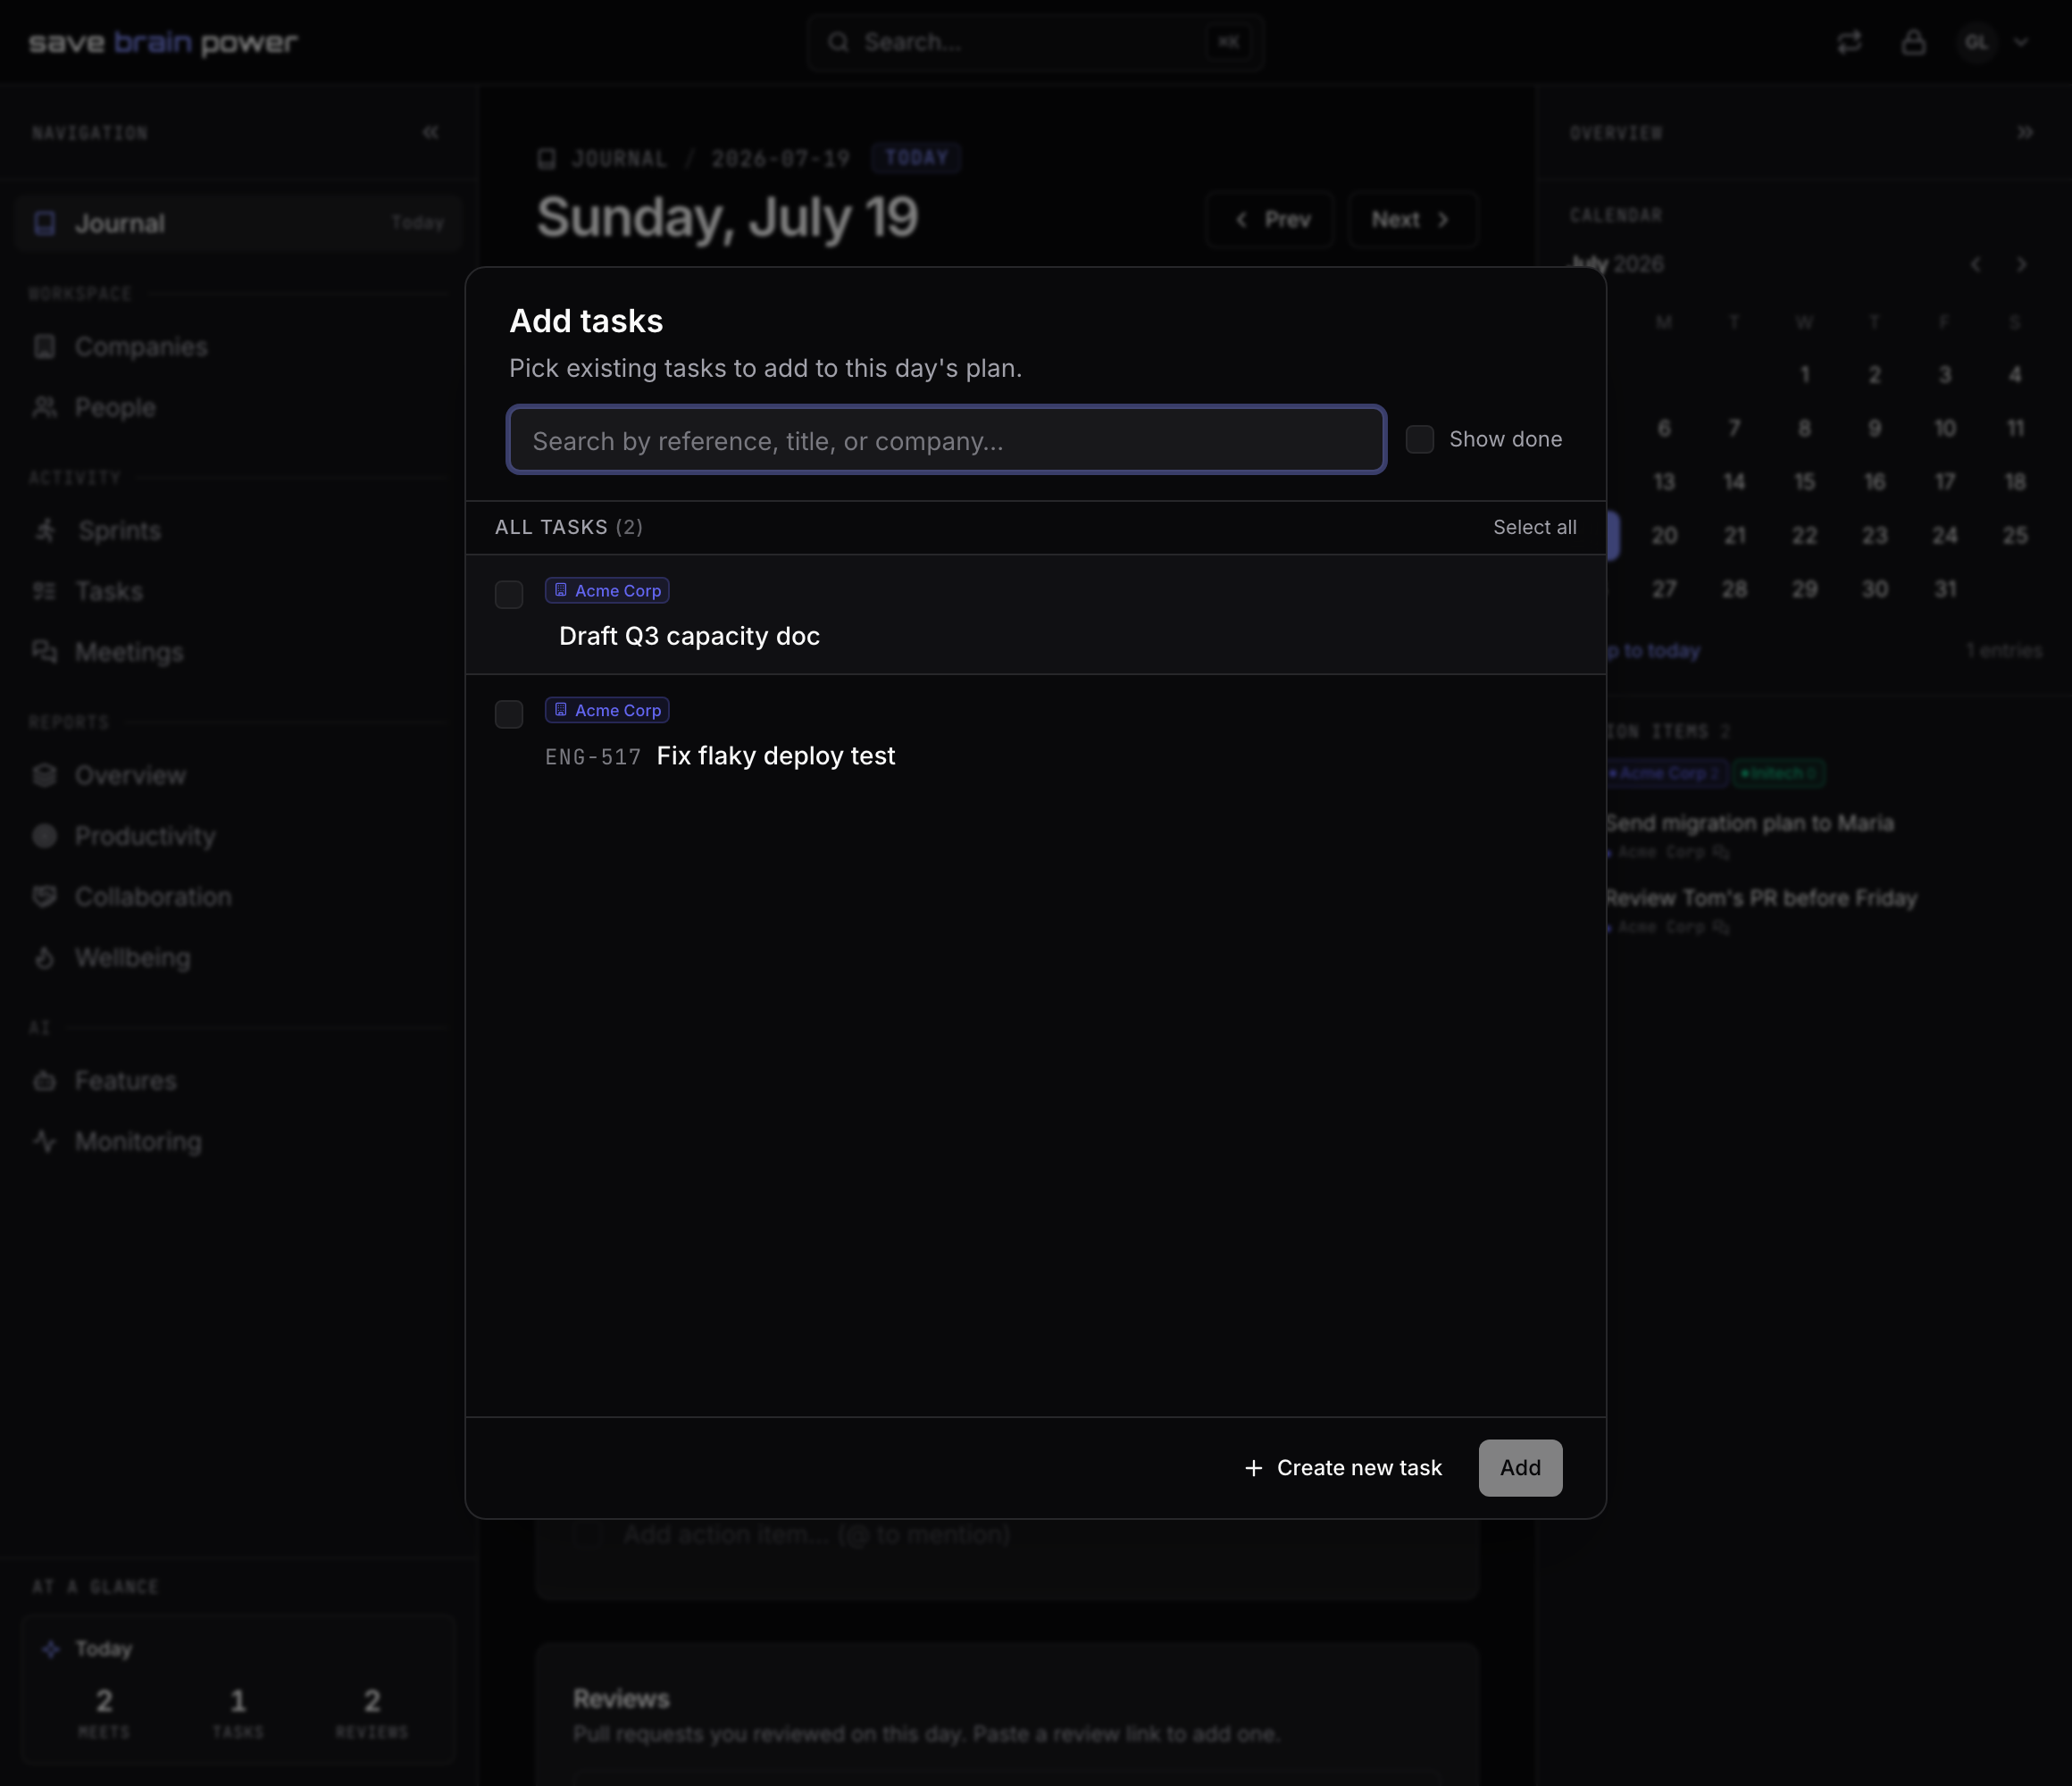Image resolution: width=2072 pixels, height=1786 pixels.
Task: Click the Journal book icon in sidebar
Action: [x=44, y=223]
